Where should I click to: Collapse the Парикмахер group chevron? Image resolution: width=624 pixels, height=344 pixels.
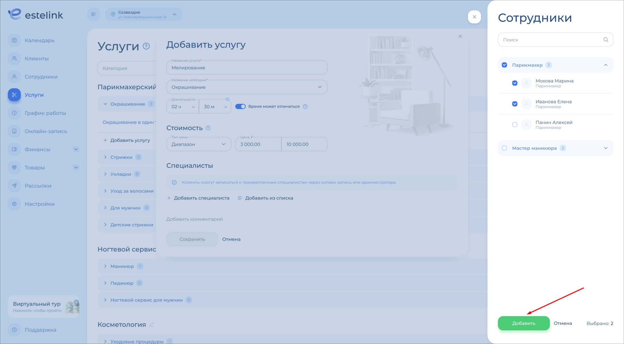click(x=606, y=65)
